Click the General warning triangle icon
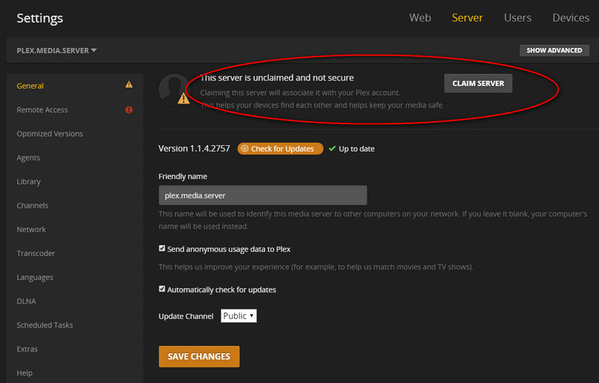599x383 pixels. click(129, 85)
